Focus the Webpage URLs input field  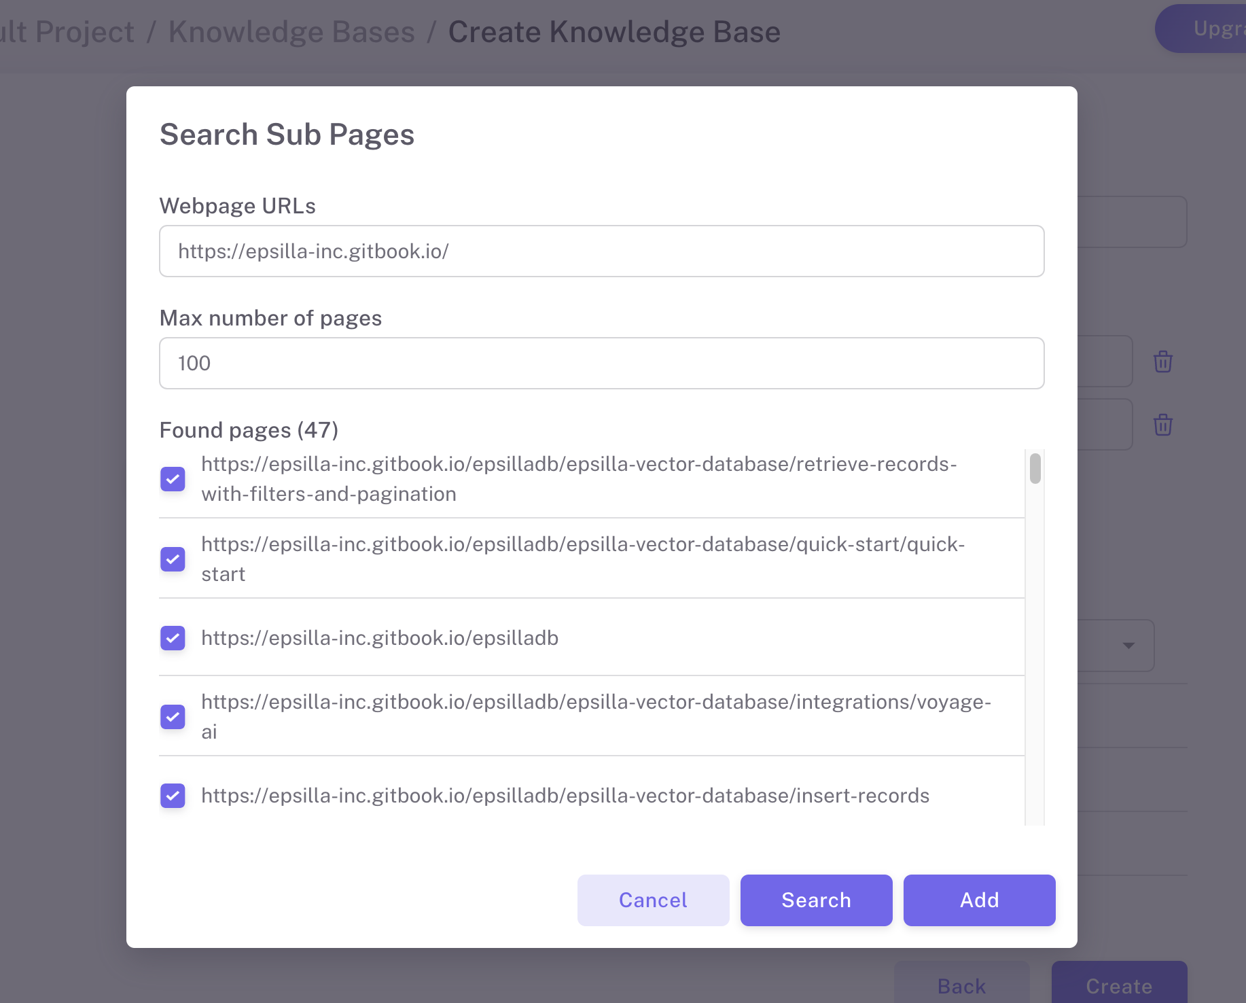click(x=601, y=251)
